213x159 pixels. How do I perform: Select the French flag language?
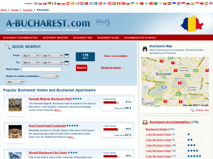pyautogui.click(x=77, y=4)
